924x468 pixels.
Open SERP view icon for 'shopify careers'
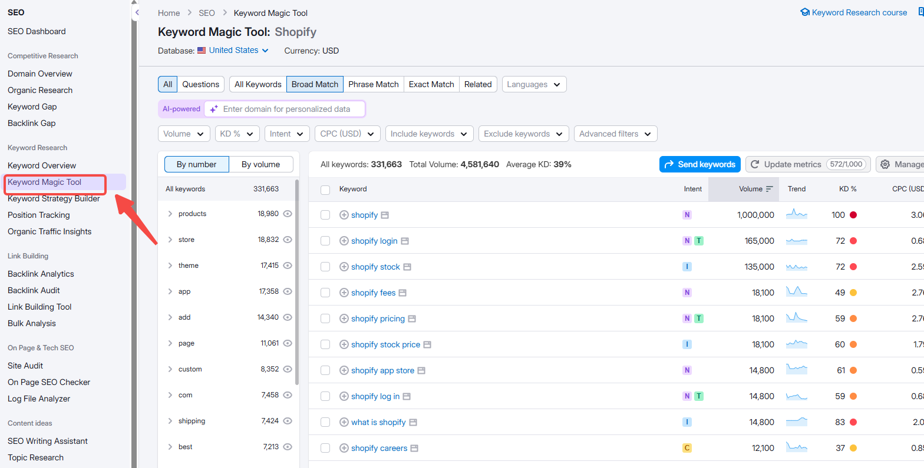pyautogui.click(x=414, y=449)
